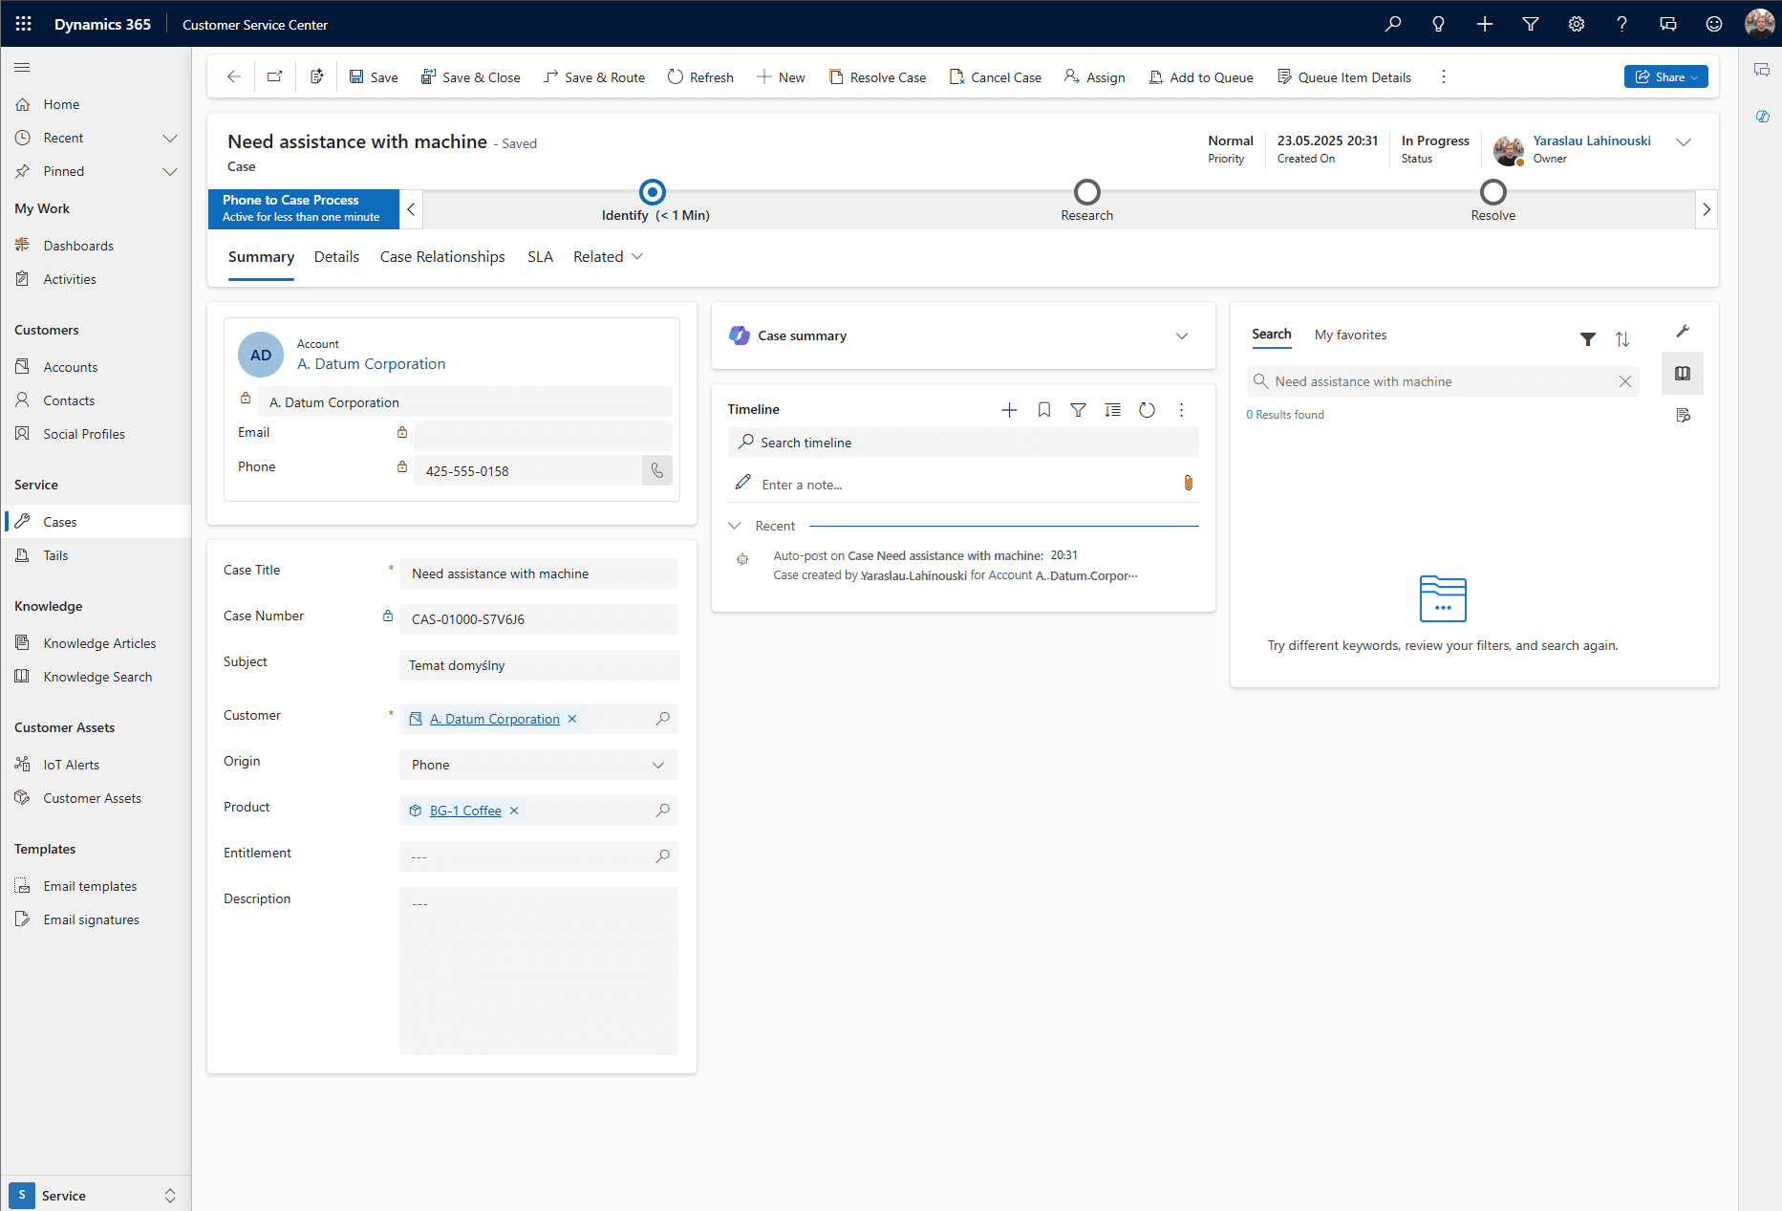Refresh the timeline

(x=1148, y=410)
